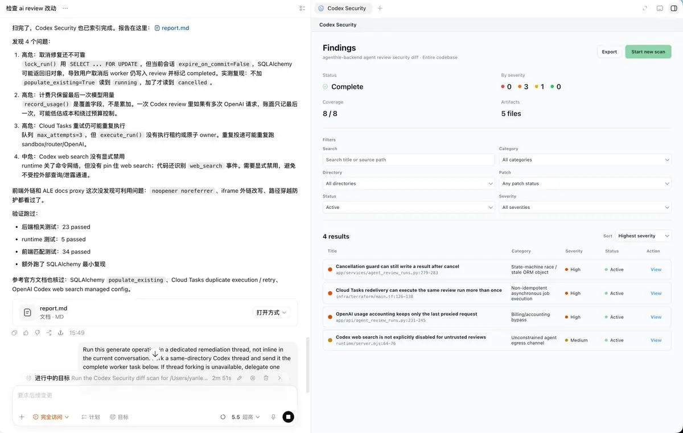
Task: Click the expand panel arrows icon
Action: pyautogui.click(x=645, y=9)
